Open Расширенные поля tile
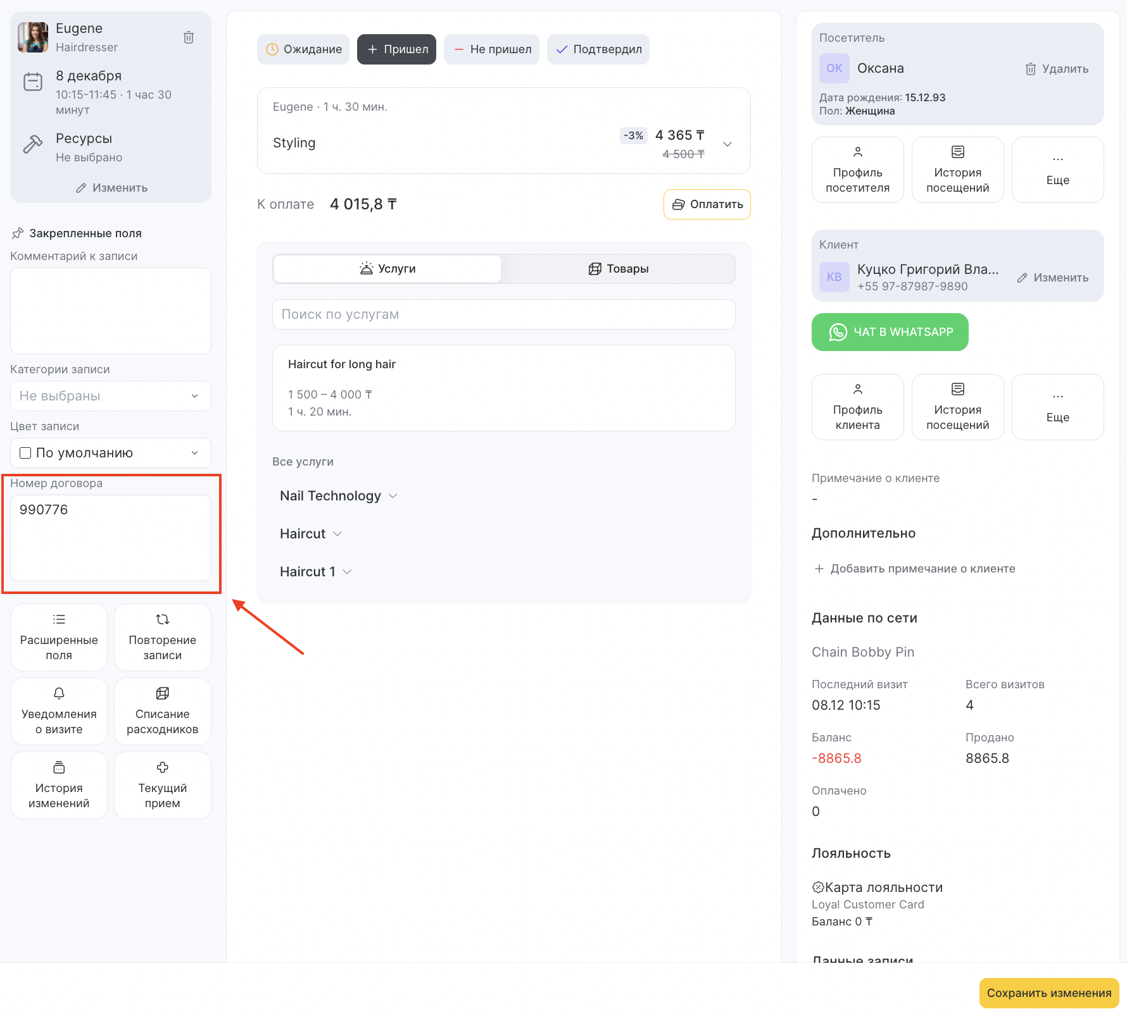Image resolution: width=1127 pixels, height=1021 pixels. click(59, 637)
